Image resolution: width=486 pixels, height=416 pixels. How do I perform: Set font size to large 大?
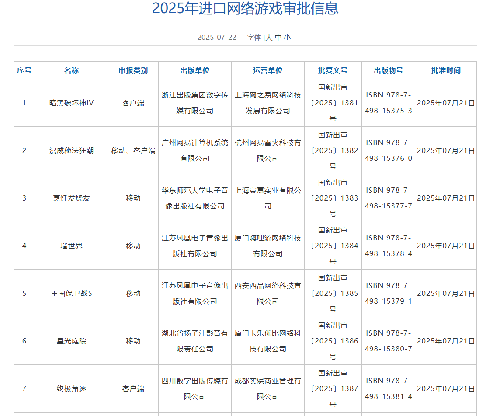pos(269,38)
